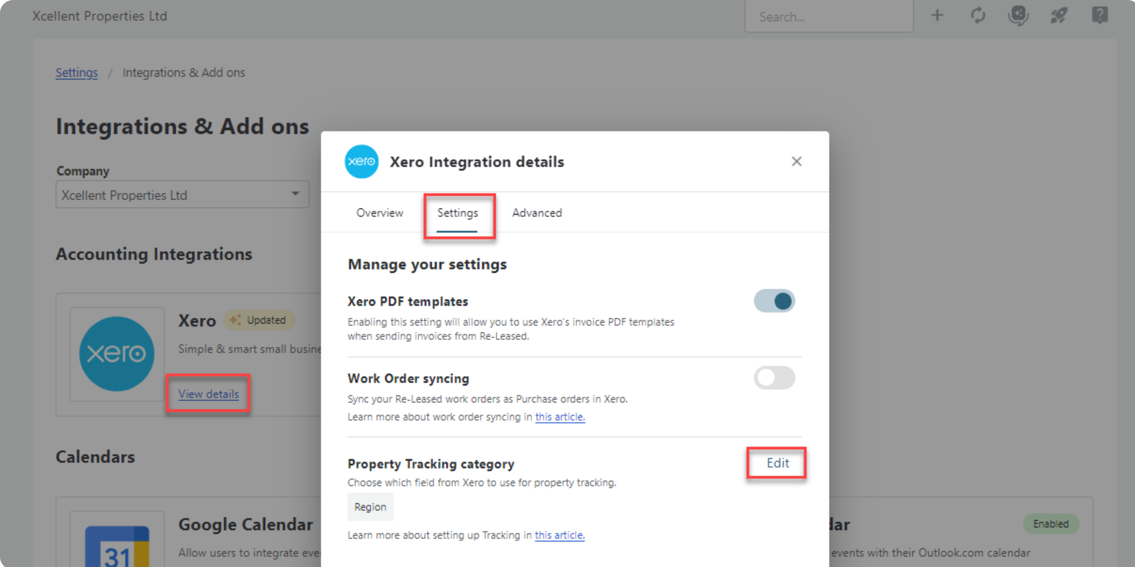Click the plus add icon in header
The width and height of the screenshot is (1135, 567).
[x=937, y=16]
